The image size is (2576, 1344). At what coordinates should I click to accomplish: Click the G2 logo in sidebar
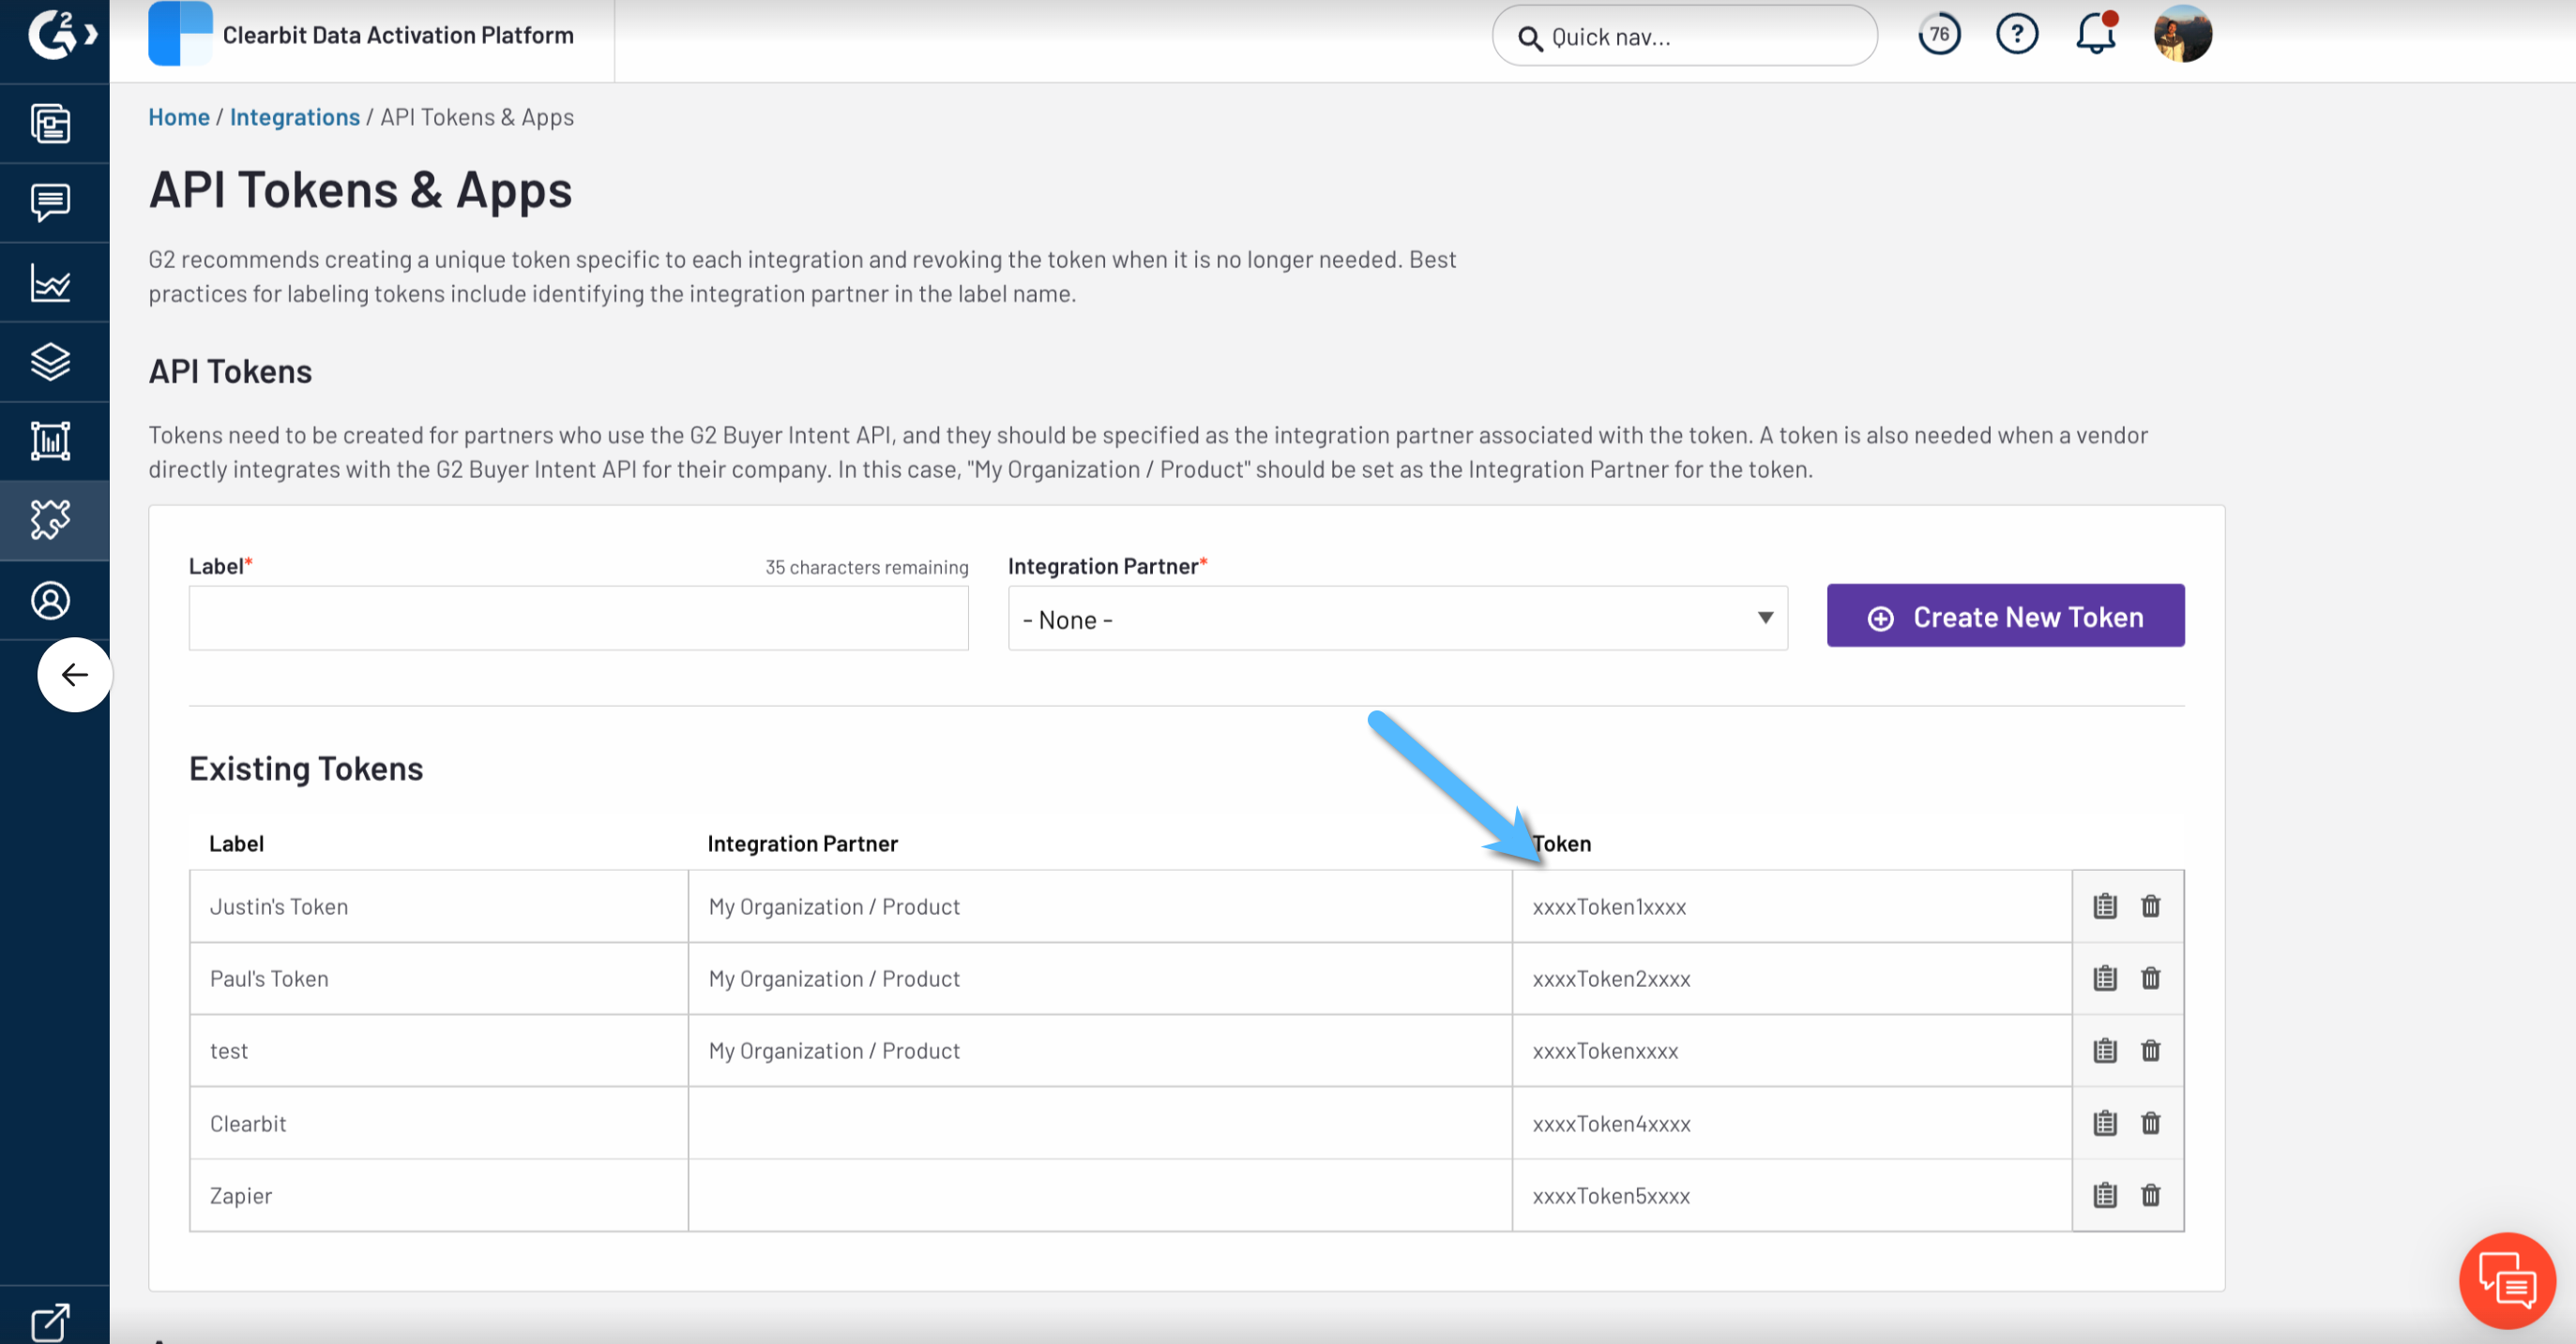coord(52,35)
